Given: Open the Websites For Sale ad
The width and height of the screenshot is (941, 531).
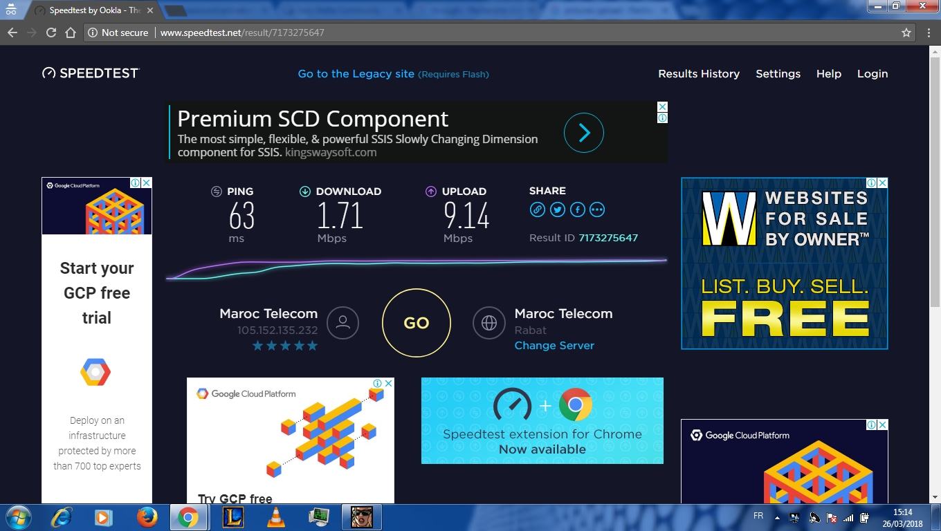Looking at the screenshot, I should [785, 263].
